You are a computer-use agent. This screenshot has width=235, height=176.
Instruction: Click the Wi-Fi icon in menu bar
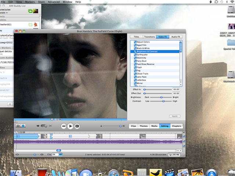(232, 2)
